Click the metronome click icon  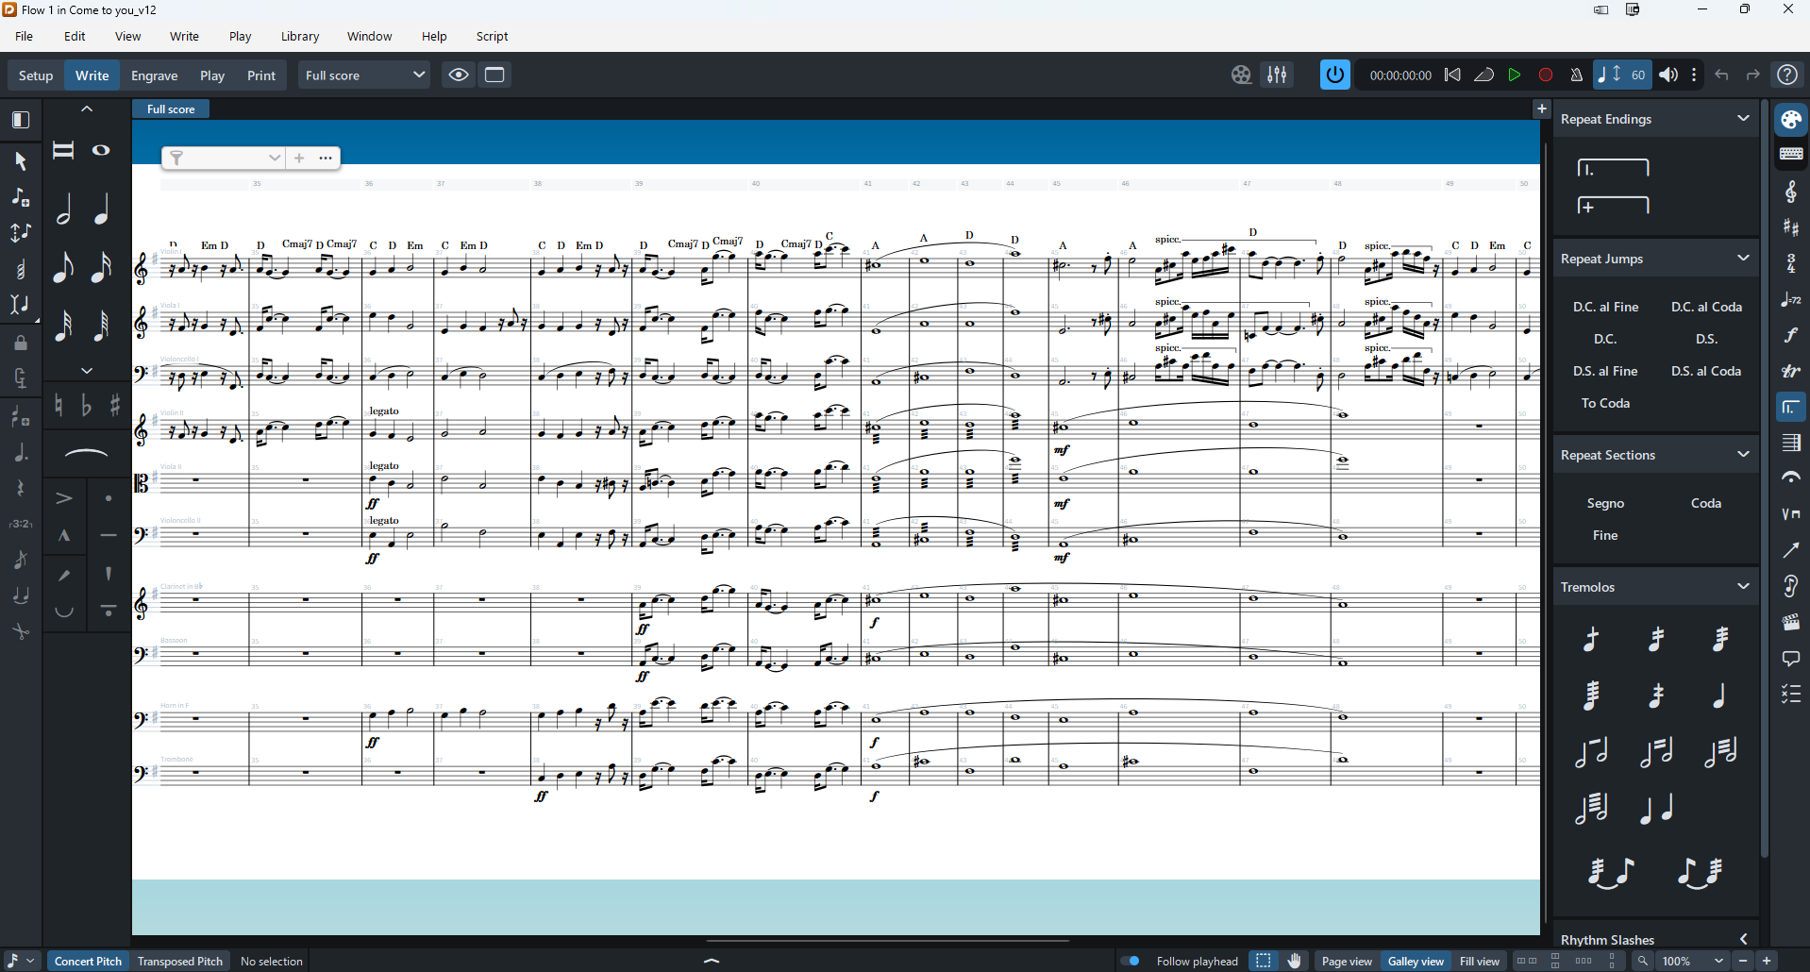click(1576, 75)
